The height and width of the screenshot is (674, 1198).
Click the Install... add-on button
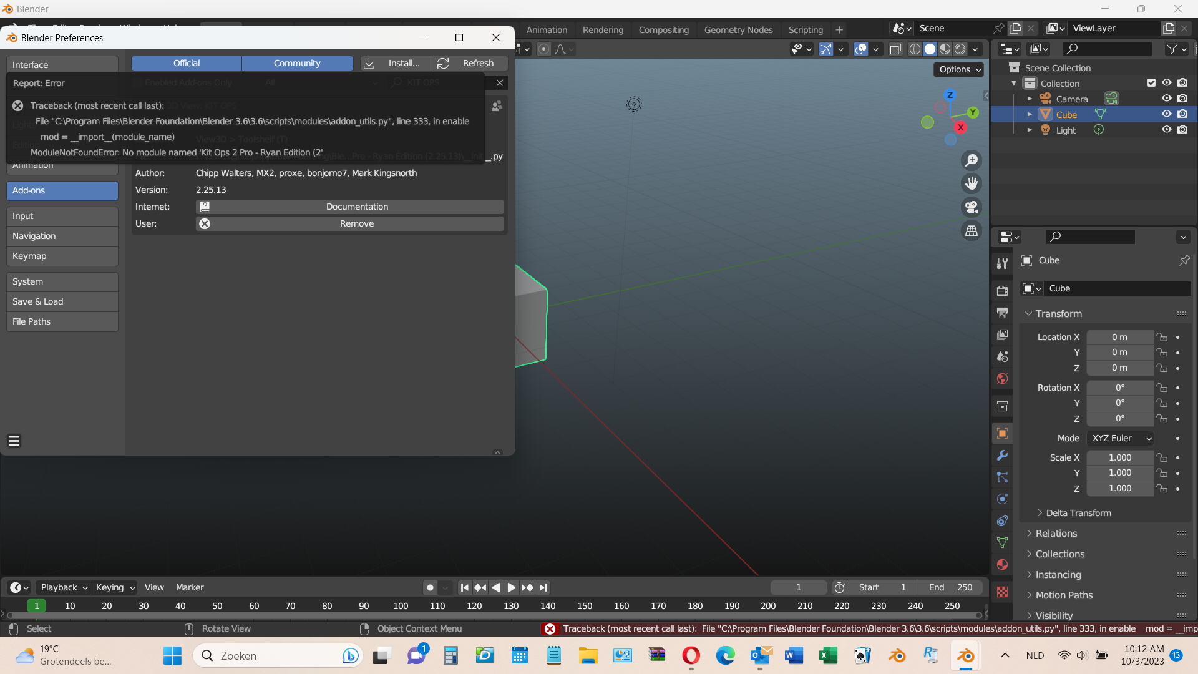click(x=397, y=63)
